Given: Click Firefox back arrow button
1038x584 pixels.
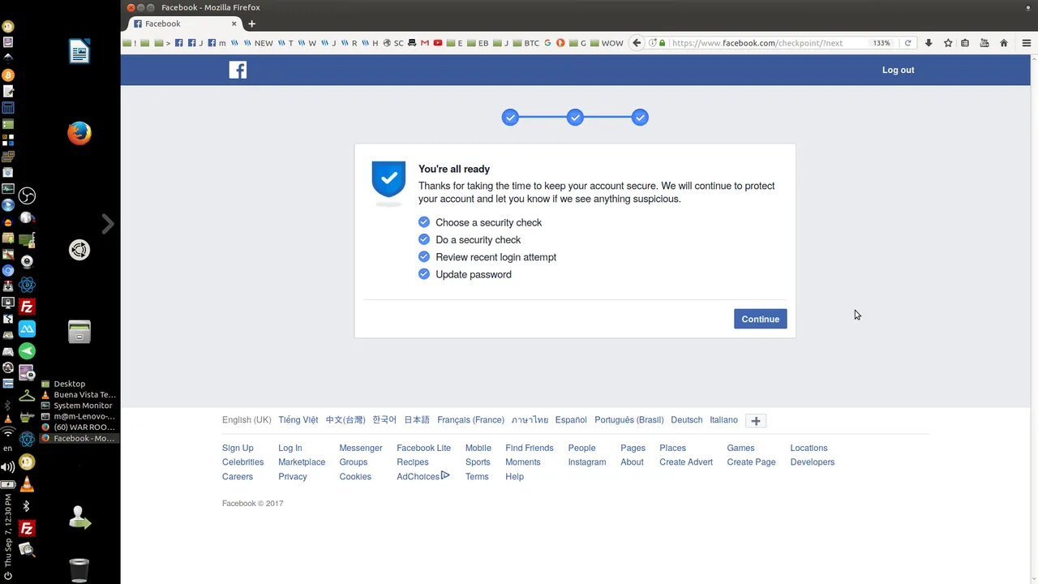Looking at the screenshot, I should (637, 43).
